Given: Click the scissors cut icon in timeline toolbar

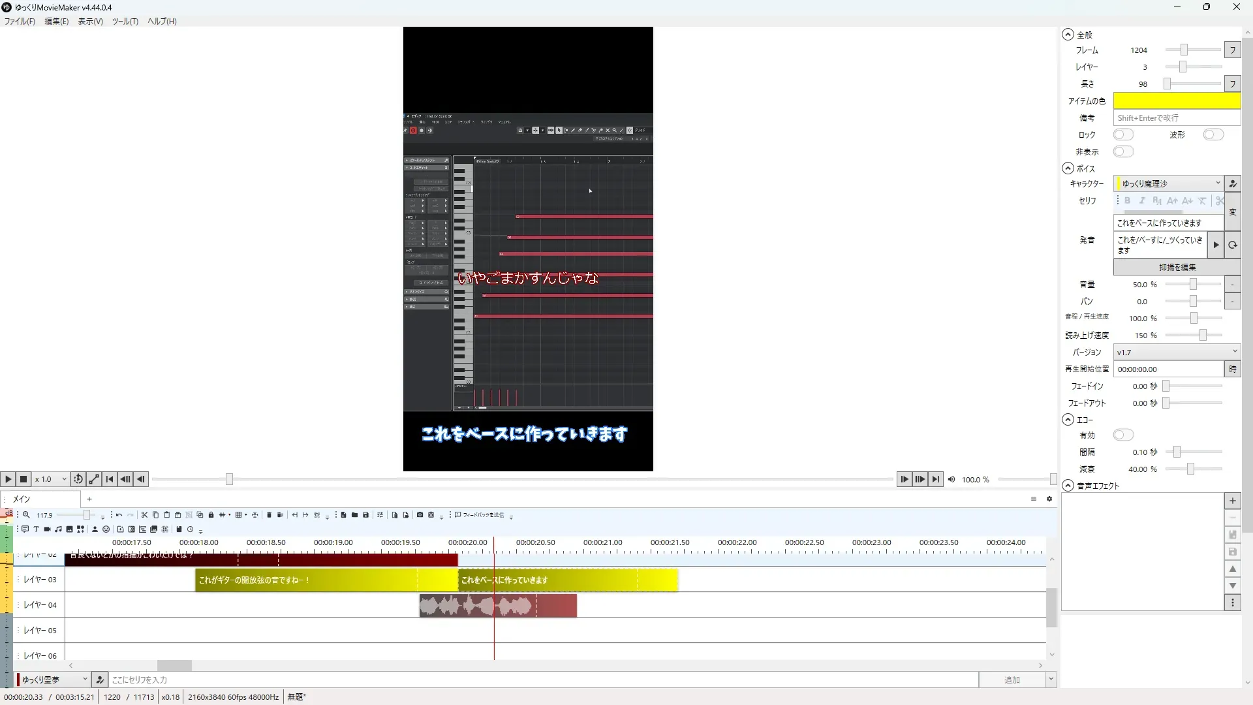Looking at the screenshot, I should click(144, 515).
